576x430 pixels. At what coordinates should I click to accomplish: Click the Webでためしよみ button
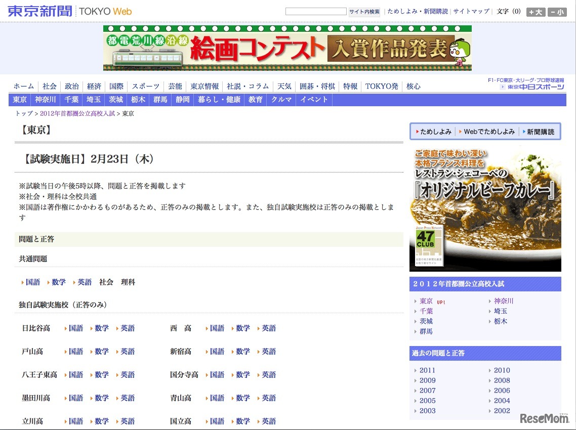(489, 132)
